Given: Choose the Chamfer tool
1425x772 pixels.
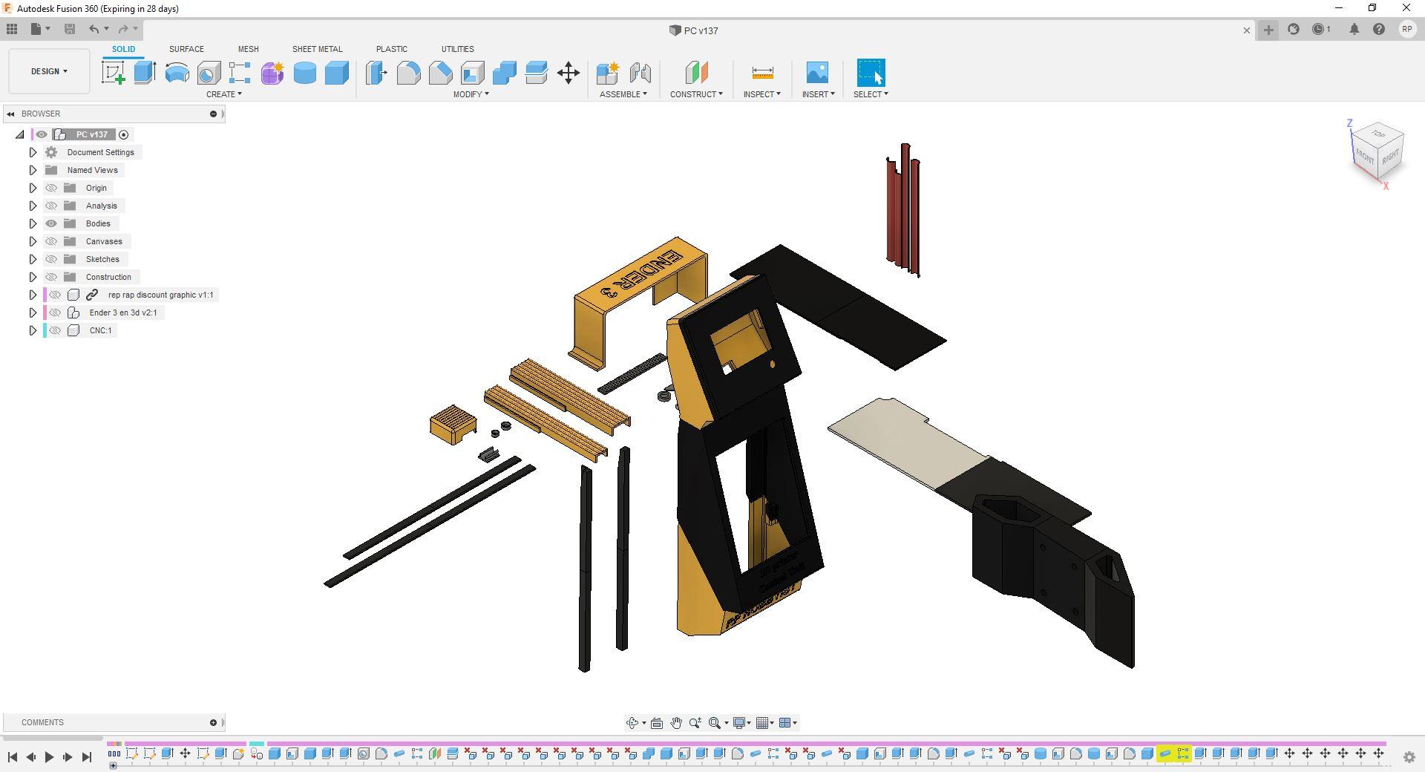Looking at the screenshot, I should (440, 73).
